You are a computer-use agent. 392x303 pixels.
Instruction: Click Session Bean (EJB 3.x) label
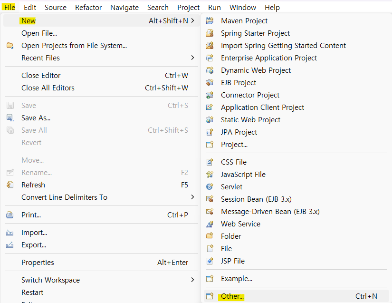tap(256, 199)
